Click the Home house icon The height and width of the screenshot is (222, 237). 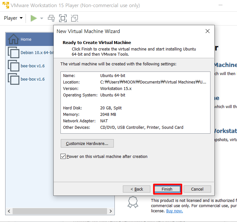tap(14, 39)
